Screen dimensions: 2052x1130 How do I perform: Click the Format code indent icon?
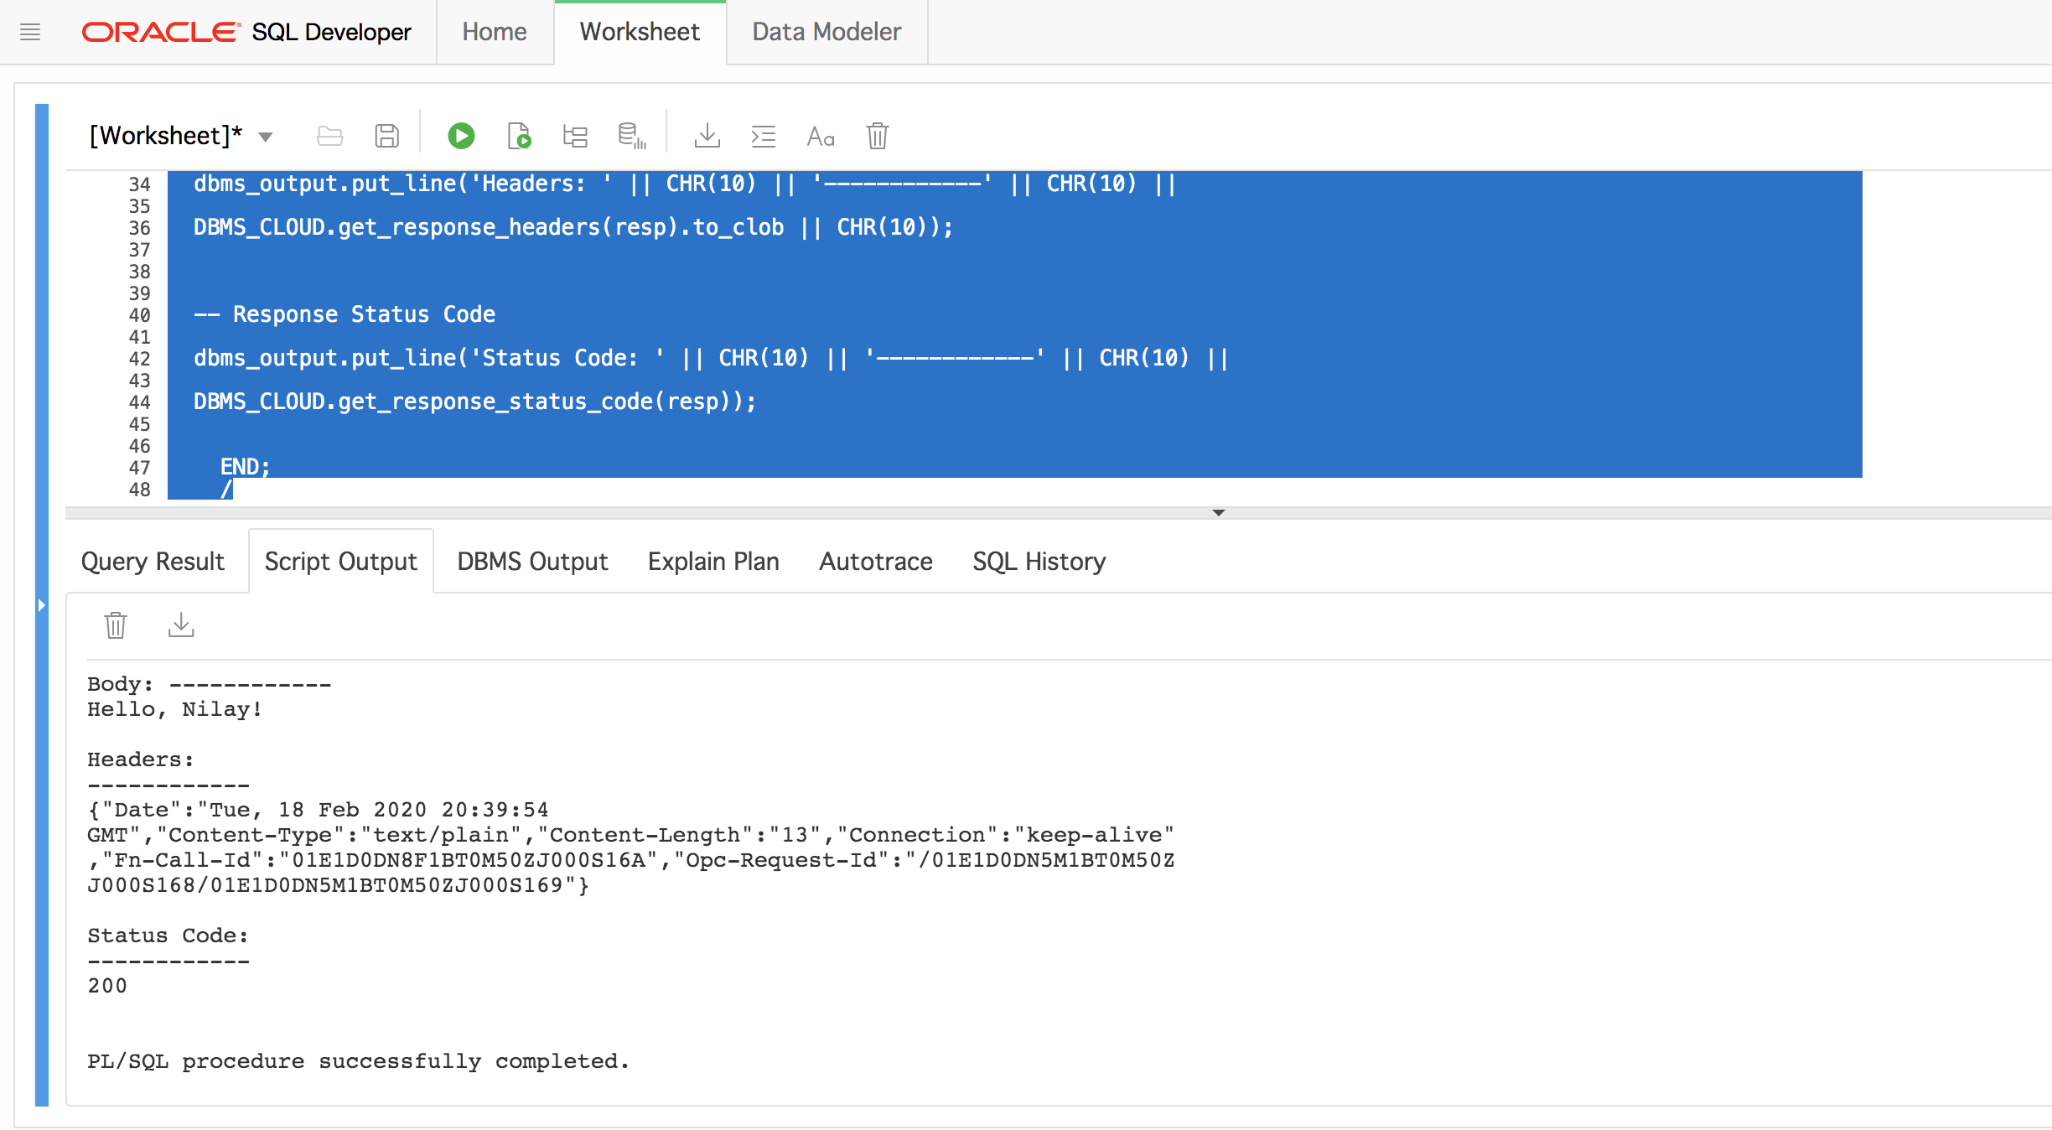tap(763, 136)
